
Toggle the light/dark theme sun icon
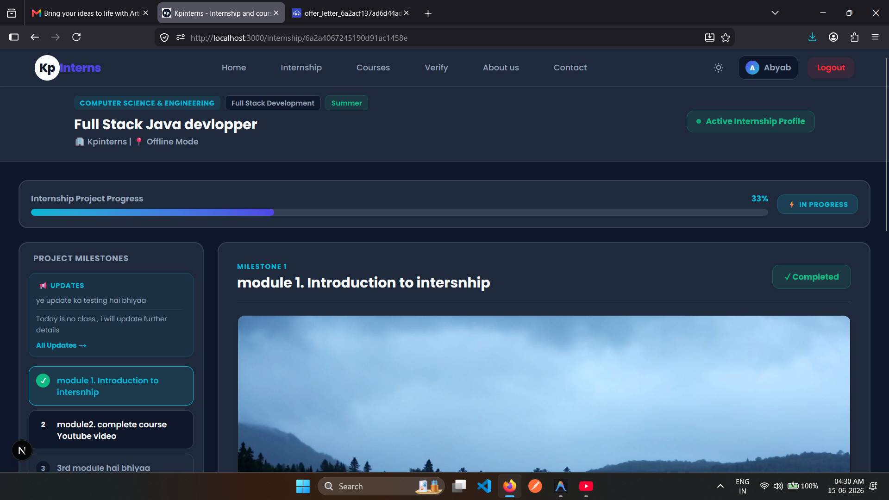click(x=718, y=68)
